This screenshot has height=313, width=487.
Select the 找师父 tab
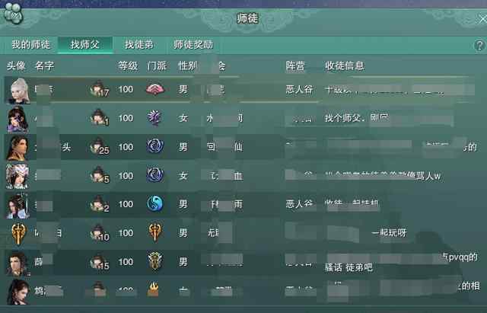click(x=84, y=45)
